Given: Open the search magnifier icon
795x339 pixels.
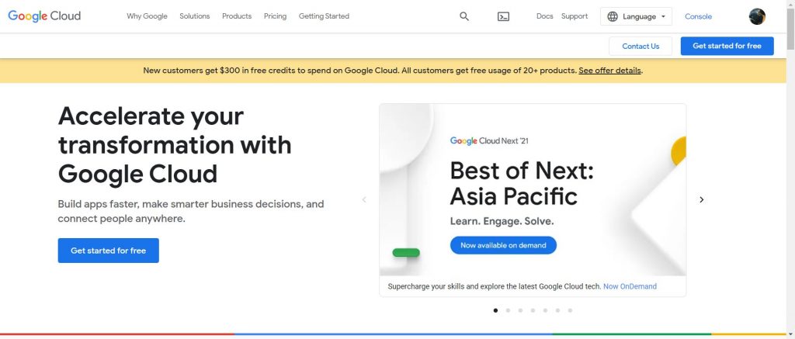Looking at the screenshot, I should tap(464, 16).
